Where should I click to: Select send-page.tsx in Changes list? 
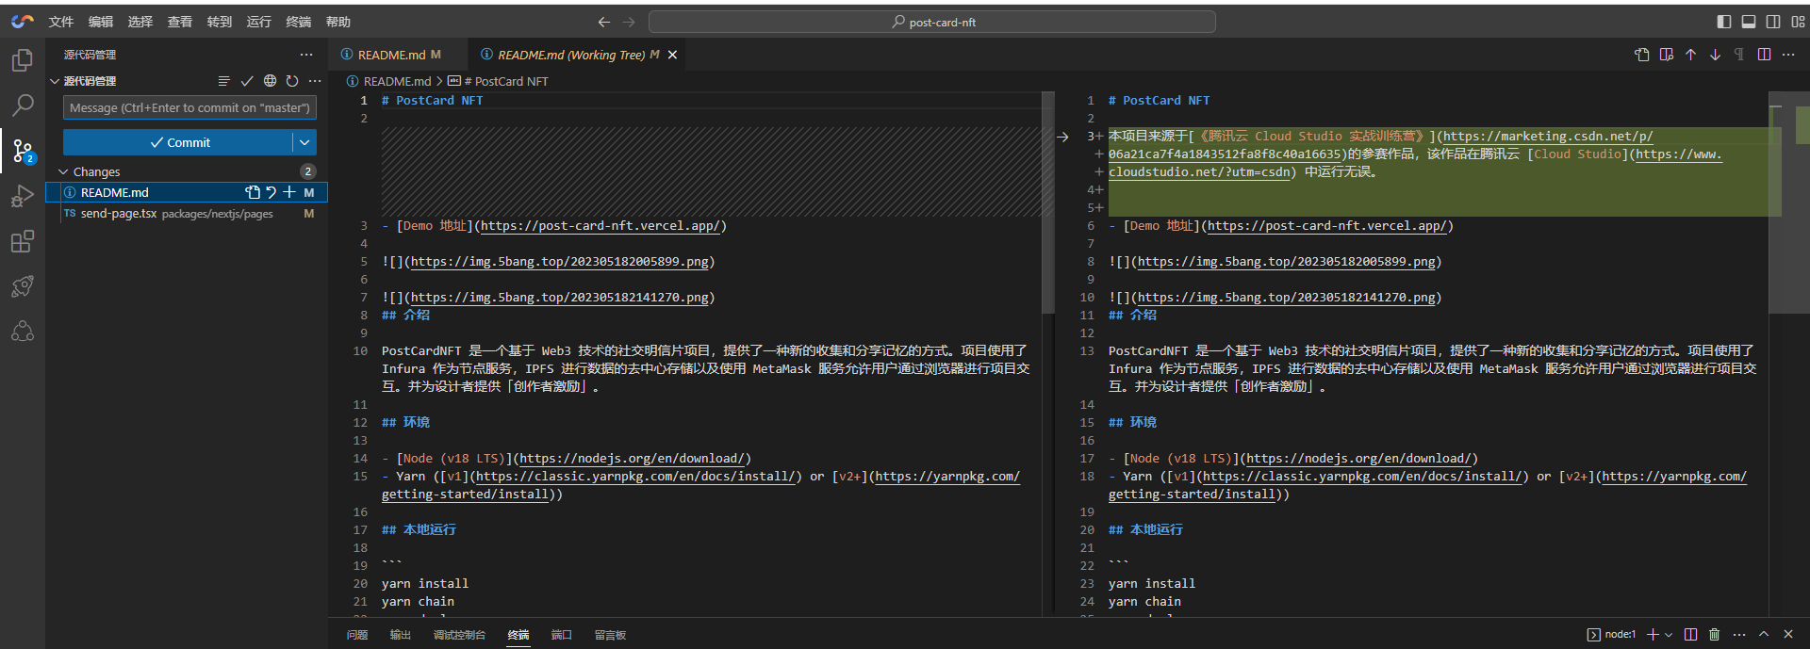click(187, 214)
